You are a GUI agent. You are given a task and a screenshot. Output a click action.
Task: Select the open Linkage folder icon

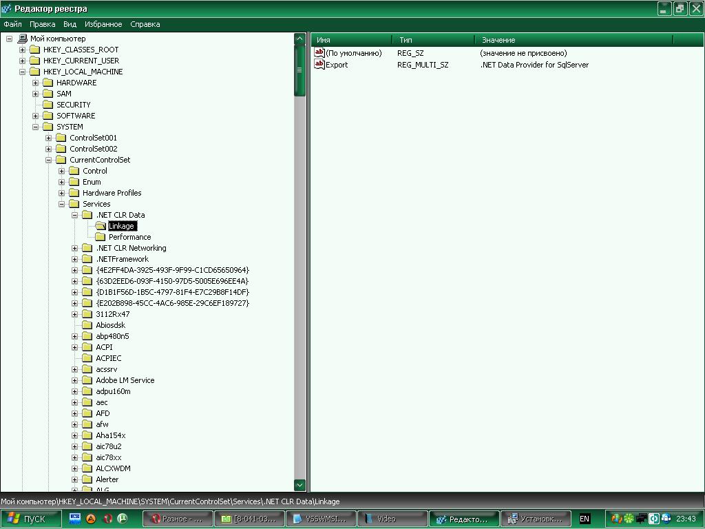(x=101, y=226)
